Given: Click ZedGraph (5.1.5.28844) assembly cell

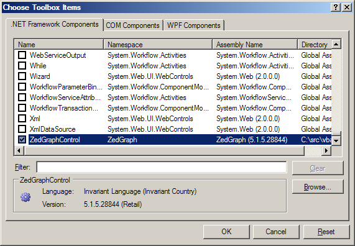Looking at the screenshot, I should [x=252, y=140].
